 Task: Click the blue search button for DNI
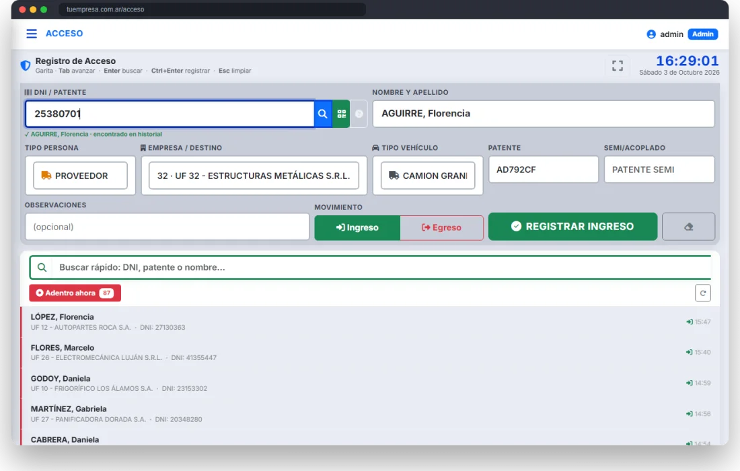pyautogui.click(x=323, y=114)
